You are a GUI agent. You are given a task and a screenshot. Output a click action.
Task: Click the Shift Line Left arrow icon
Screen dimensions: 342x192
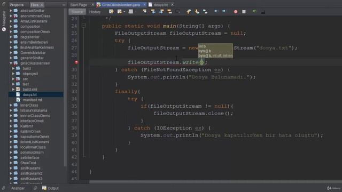216,11
